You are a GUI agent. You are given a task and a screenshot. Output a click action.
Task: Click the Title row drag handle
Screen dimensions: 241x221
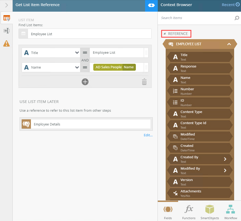point(146,53)
